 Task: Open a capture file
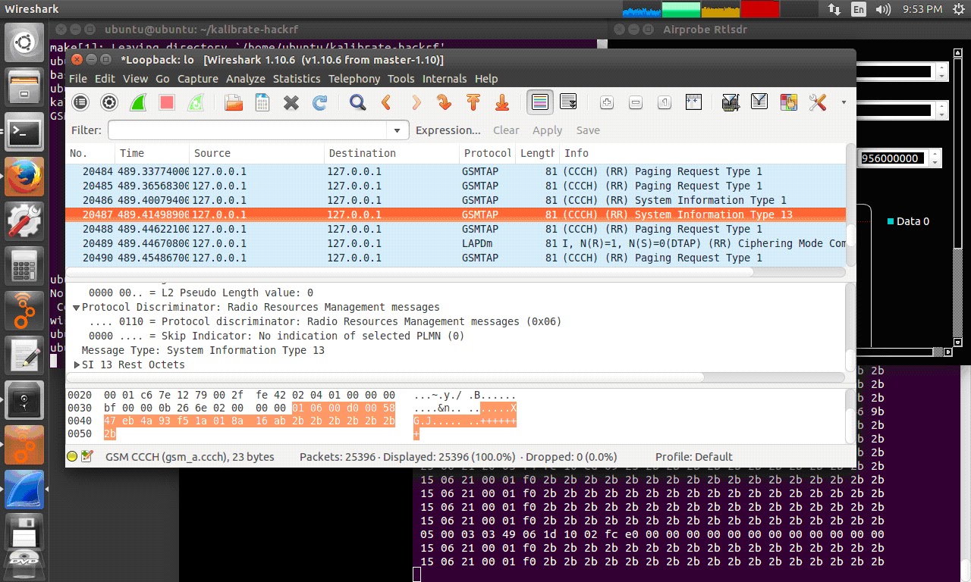pos(234,102)
